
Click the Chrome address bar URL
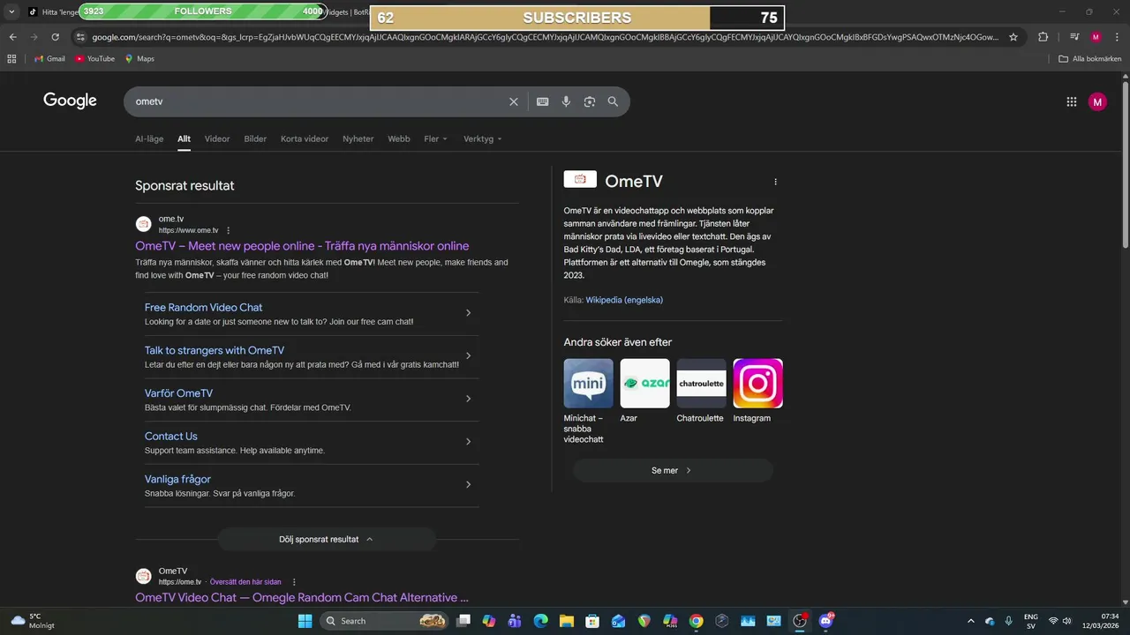[546, 37]
